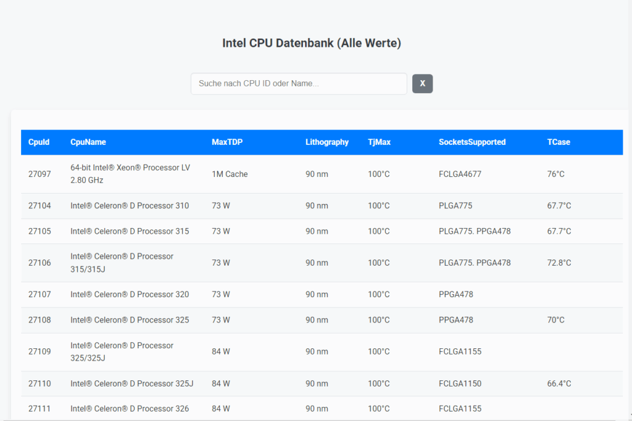
Task: Select CPU ID 27108 cell
Action: [x=39, y=320]
